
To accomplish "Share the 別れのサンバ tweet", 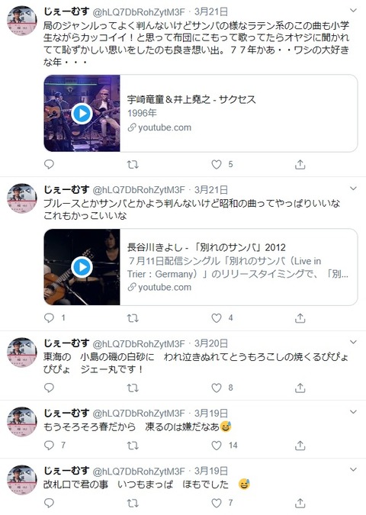I will point(300,317).
